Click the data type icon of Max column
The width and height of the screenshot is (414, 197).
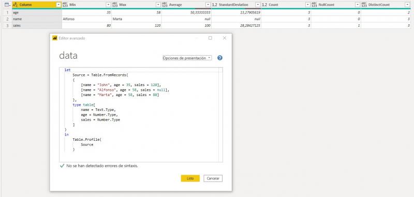115,5
